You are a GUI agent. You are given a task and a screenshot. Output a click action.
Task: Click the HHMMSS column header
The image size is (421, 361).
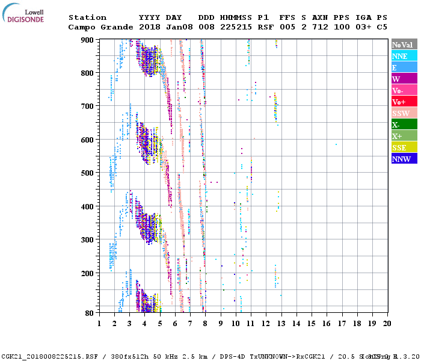coord(236,17)
